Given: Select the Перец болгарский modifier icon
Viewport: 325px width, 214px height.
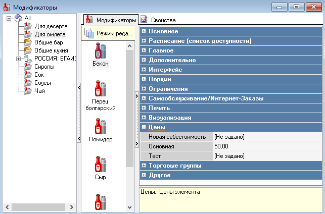Looking at the screenshot, I should [100, 89].
